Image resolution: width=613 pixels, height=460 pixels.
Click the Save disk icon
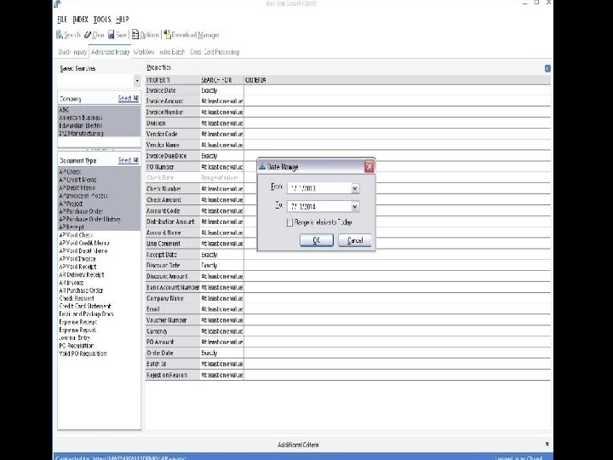tap(111, 35)
